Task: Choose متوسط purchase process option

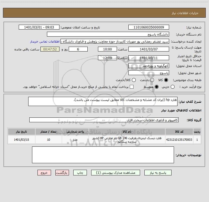Action: [x=157, y=87]
